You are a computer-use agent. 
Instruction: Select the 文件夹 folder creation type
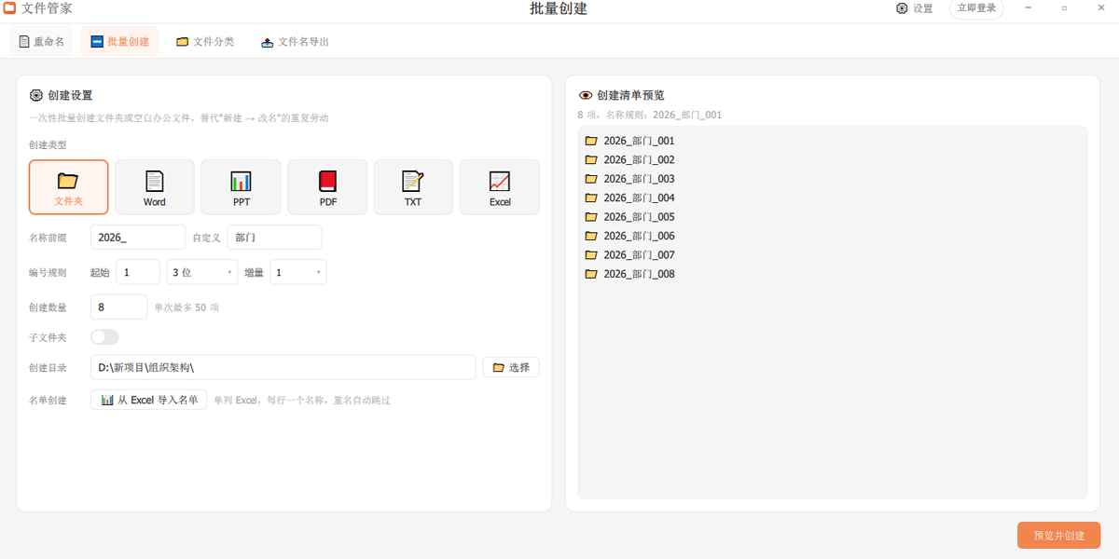pyautogui.click(x=69, y=187)
